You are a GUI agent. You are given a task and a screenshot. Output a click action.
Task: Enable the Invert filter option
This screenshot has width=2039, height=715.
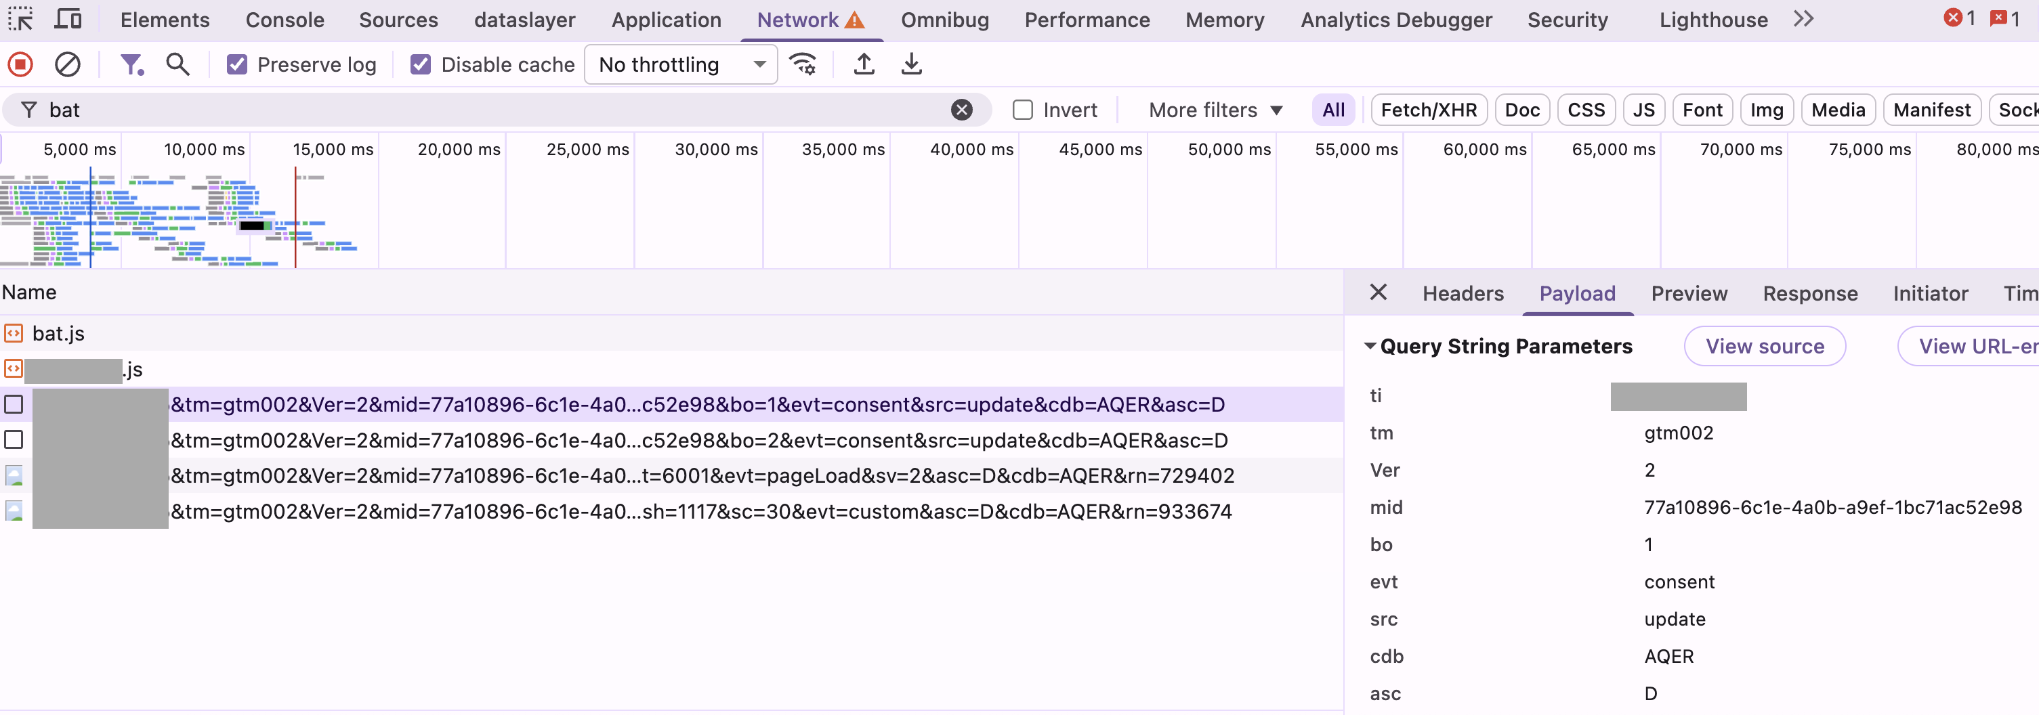click(x=1023, y=110)
